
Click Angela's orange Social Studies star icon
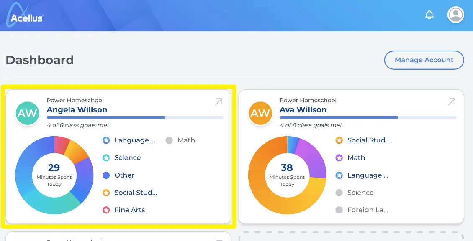(x=106, y=193)
